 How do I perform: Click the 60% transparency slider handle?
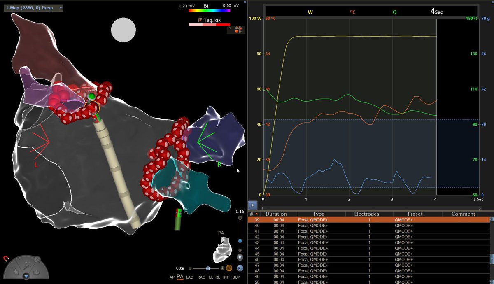208,268
